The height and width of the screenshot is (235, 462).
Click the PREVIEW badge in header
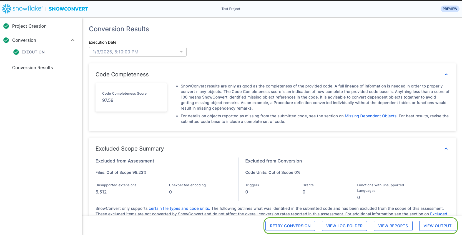[x=450, y=9]
